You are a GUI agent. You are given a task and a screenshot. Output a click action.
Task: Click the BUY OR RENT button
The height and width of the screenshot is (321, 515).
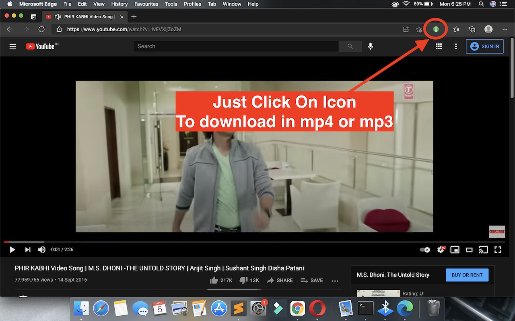coord(467,275)
